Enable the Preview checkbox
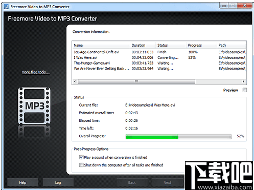The width and height of the screenshot is (254, 190). (245, 90)
